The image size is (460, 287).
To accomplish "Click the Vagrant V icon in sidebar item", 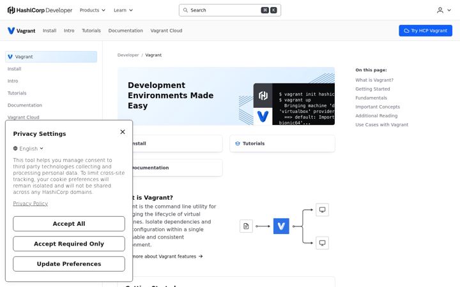I will (10, 57).
